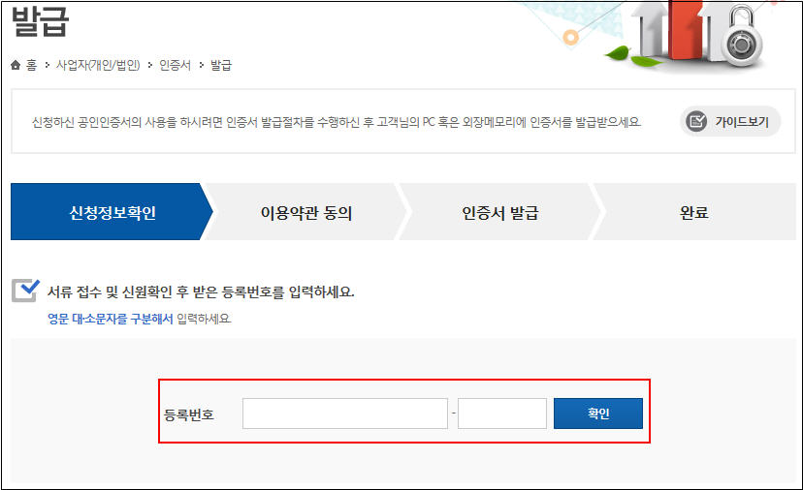Open 인증서 breadcrumb link
The height and width of the screenshot is (490, 803).
(x=175, y=65)
